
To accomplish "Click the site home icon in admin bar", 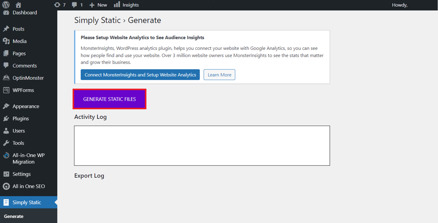I will [x=18, y=4].
